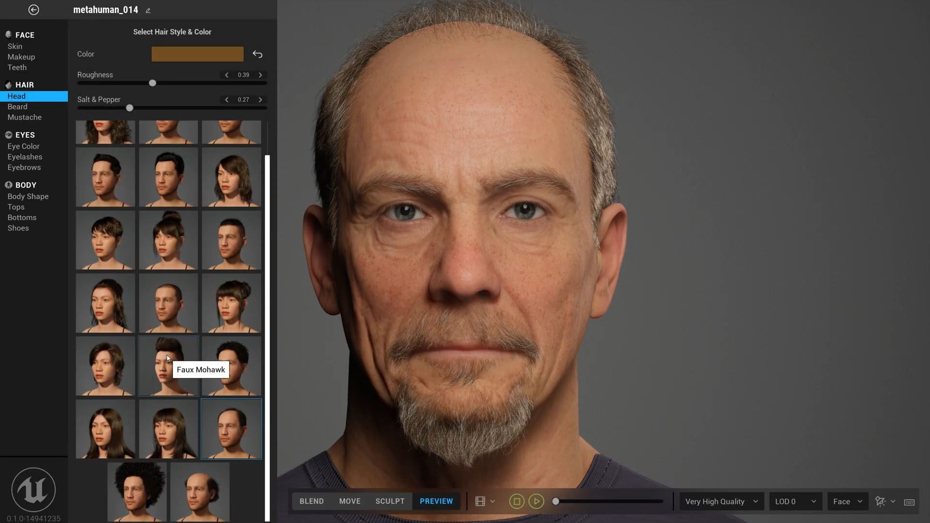Click the EYES category header
Viewport: 930px width, 523px height.
click(25, 135)
